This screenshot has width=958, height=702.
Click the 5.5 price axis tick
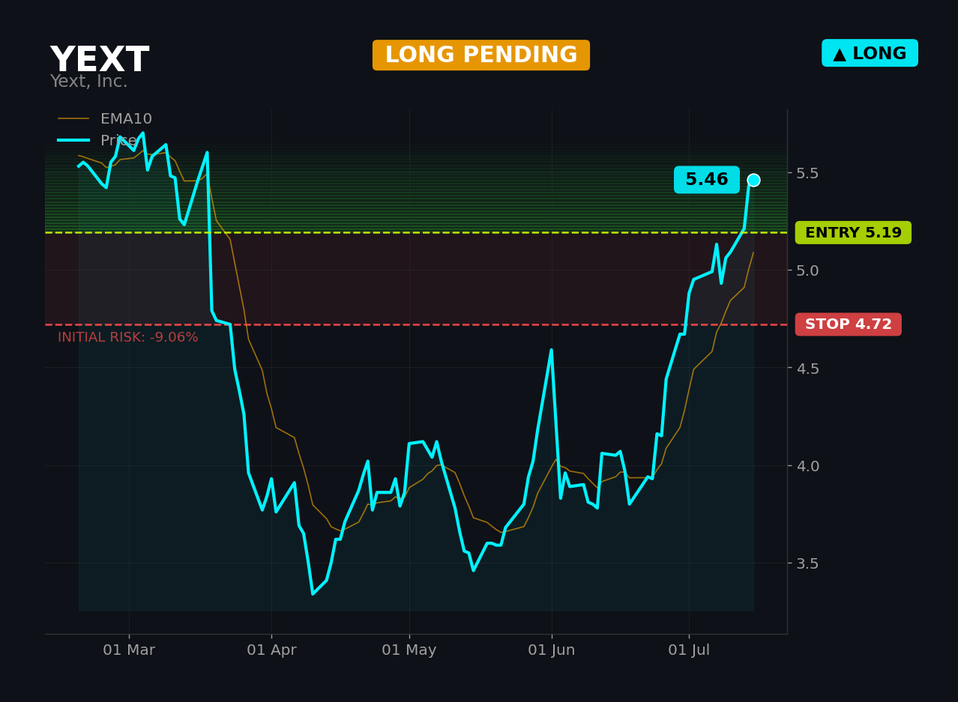tap(807, 173)
